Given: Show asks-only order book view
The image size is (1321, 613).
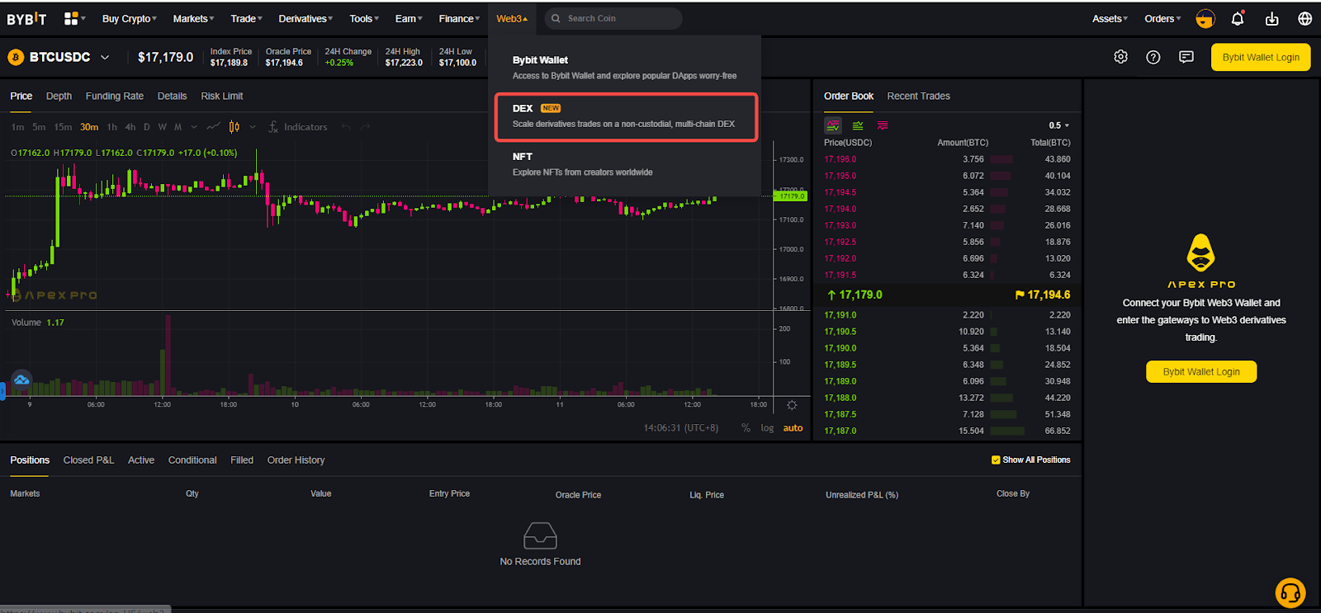Looking at the screenshot, I should (883, 125).
